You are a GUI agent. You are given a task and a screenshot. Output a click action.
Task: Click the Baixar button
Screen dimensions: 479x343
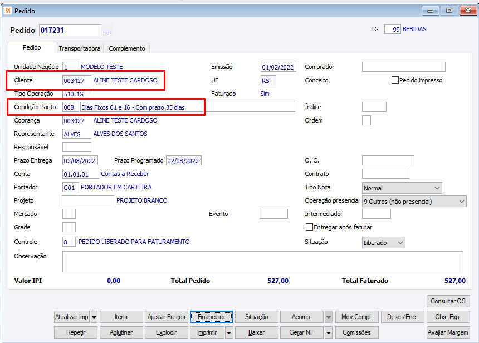[x=257, y=332]
